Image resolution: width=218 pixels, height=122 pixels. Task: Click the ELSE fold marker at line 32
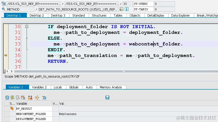tap(27, 38)
